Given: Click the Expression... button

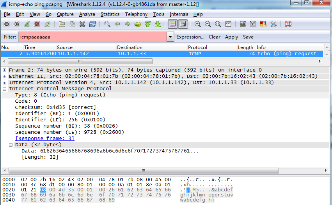Looking at the screenshot, I should [190, 37].
